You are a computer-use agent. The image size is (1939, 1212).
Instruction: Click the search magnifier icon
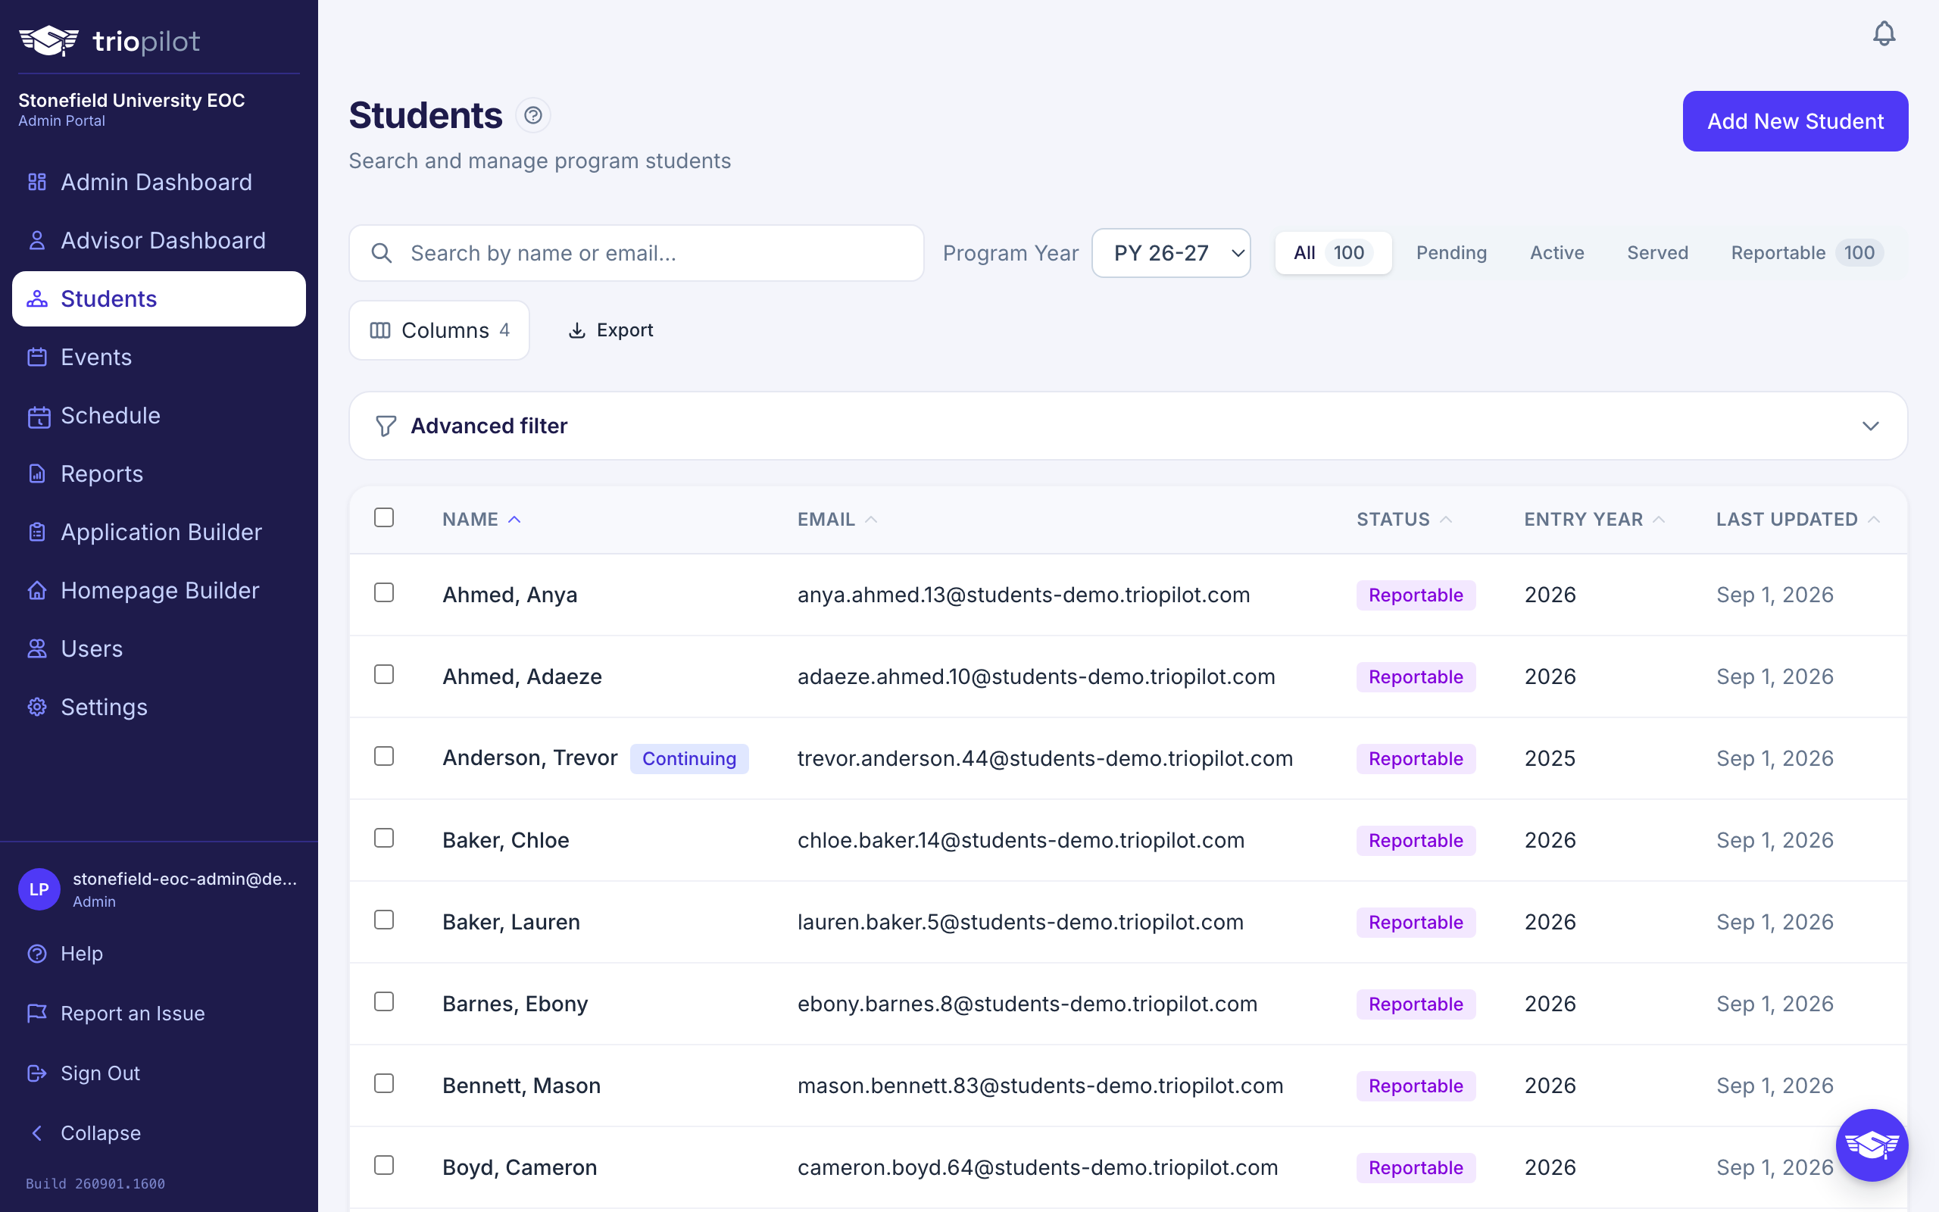pos(382,253)
